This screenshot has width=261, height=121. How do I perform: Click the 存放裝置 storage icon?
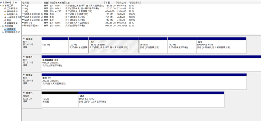(3, 26)
